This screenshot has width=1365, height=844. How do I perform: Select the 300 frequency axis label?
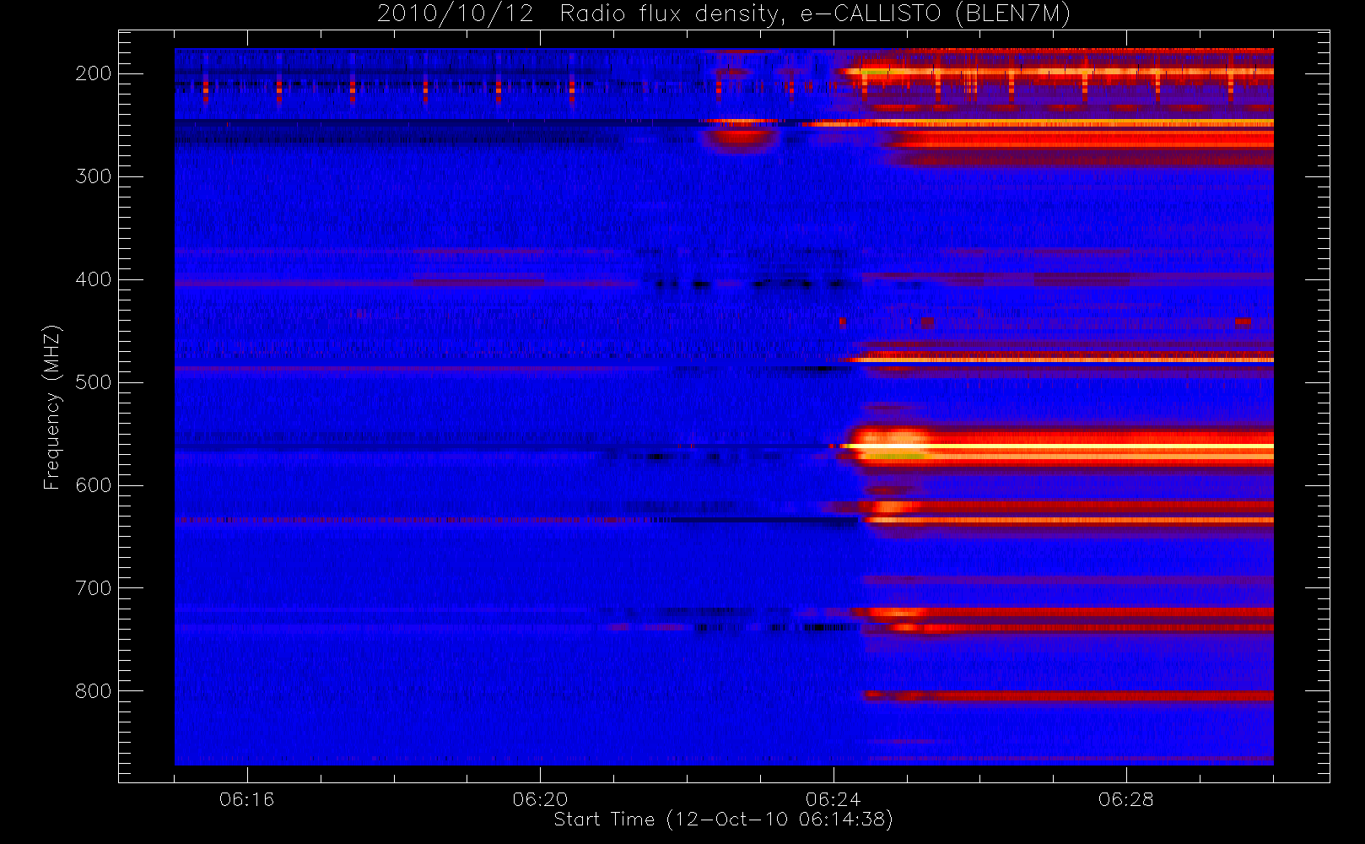pos(93,176)
